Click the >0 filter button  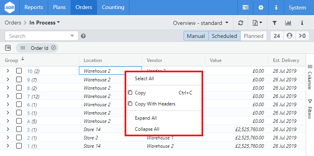pyautogui.click(x=303, y=36)
